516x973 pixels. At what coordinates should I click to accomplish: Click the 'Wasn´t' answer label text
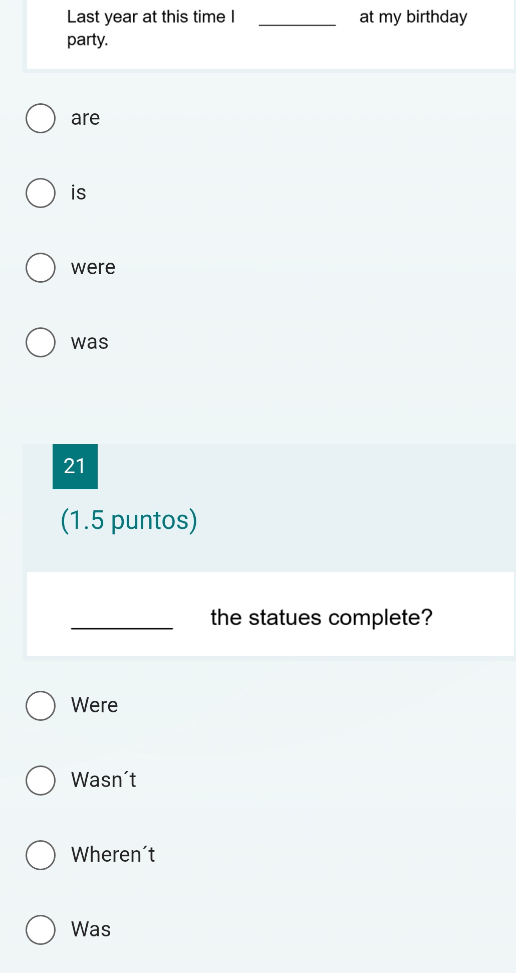coord(104,780)
